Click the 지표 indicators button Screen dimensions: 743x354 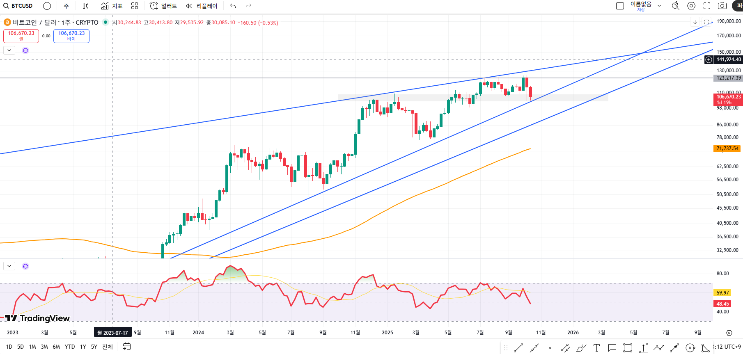coord(112,6)
